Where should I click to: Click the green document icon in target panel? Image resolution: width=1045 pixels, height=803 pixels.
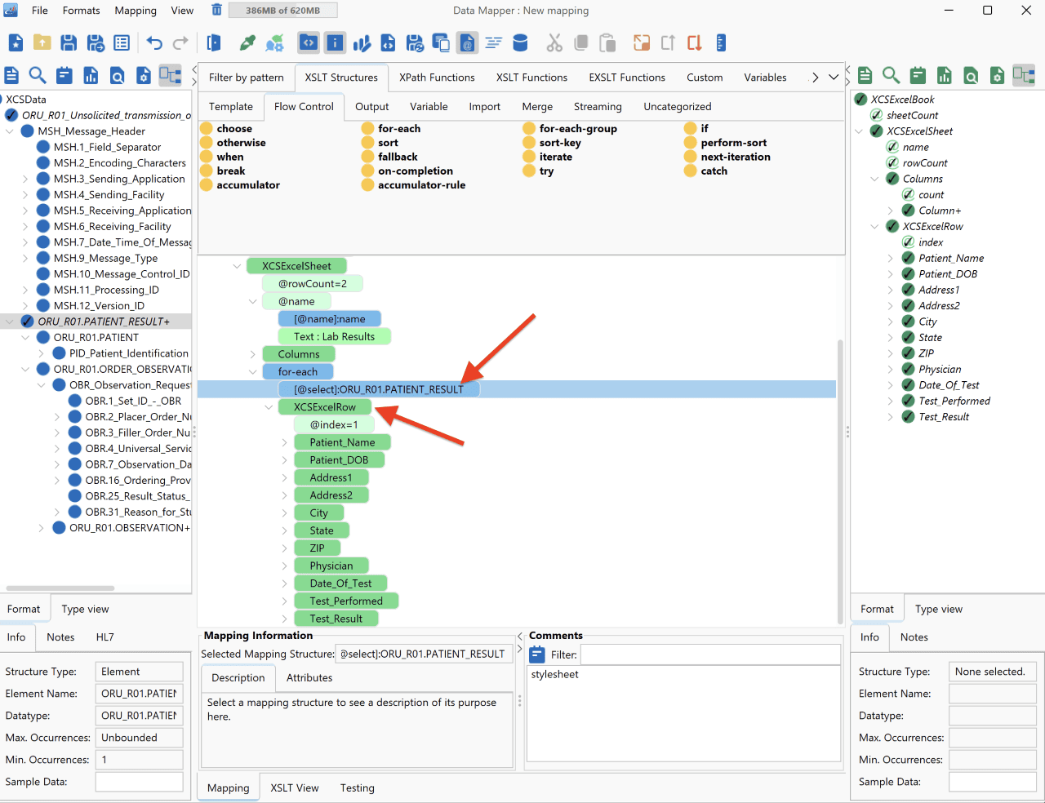click(865, 76)
